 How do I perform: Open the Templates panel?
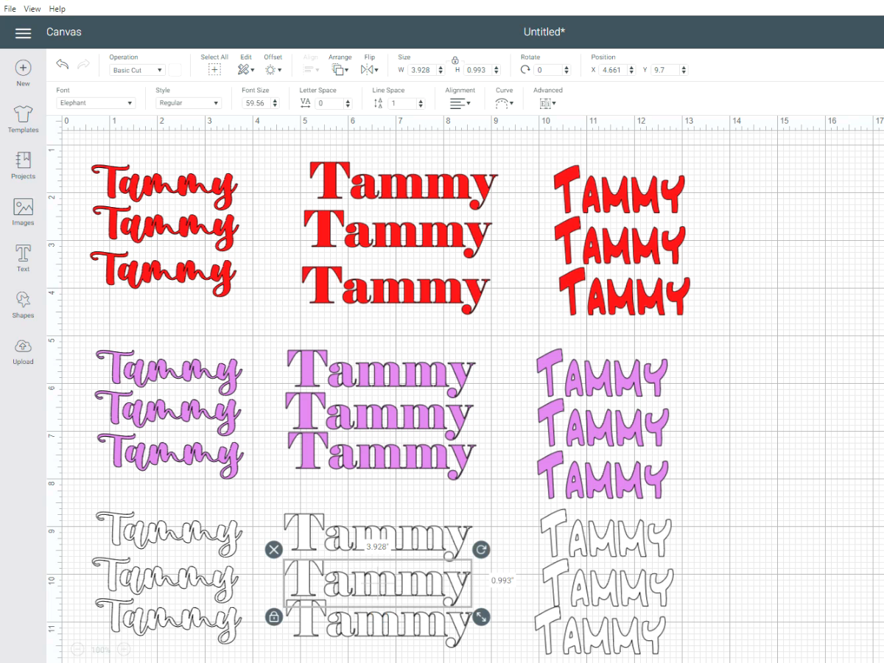click(x=23, y=115)
